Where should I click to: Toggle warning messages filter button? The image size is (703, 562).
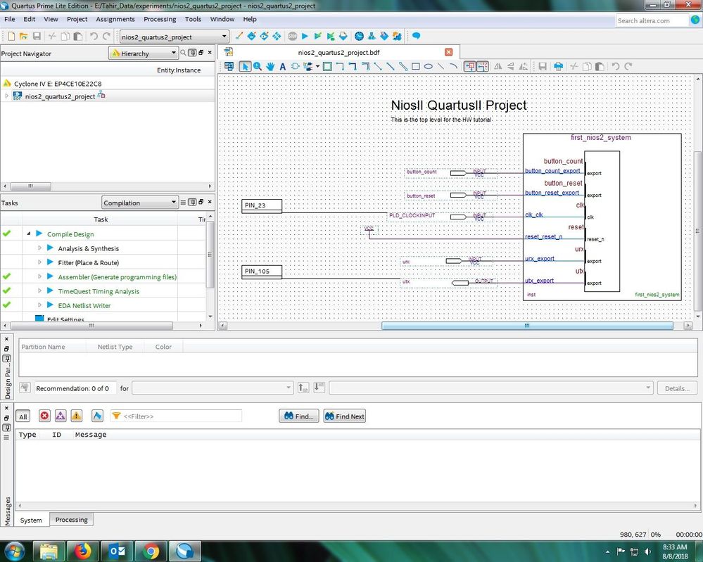click(x=76, y=416)
